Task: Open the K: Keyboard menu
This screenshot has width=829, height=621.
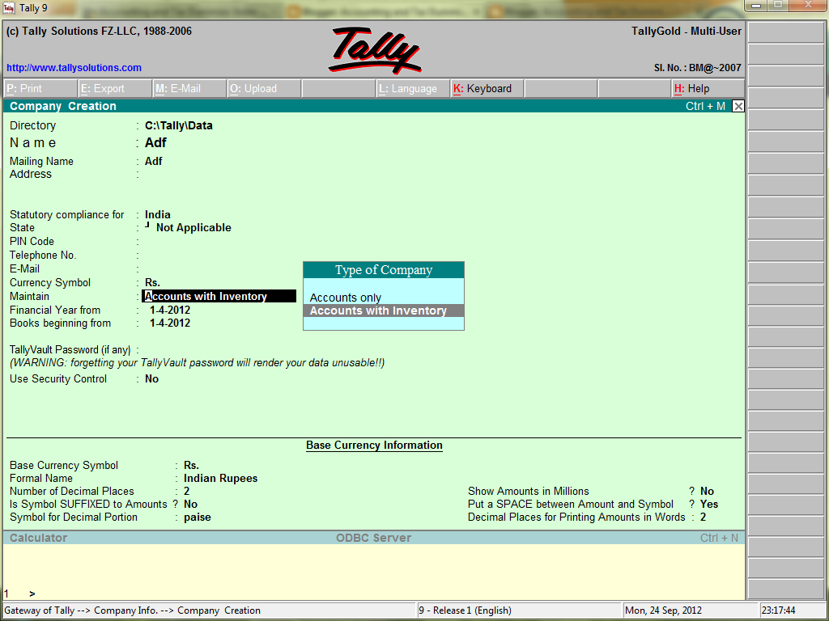Action: [x=487, y=89]
